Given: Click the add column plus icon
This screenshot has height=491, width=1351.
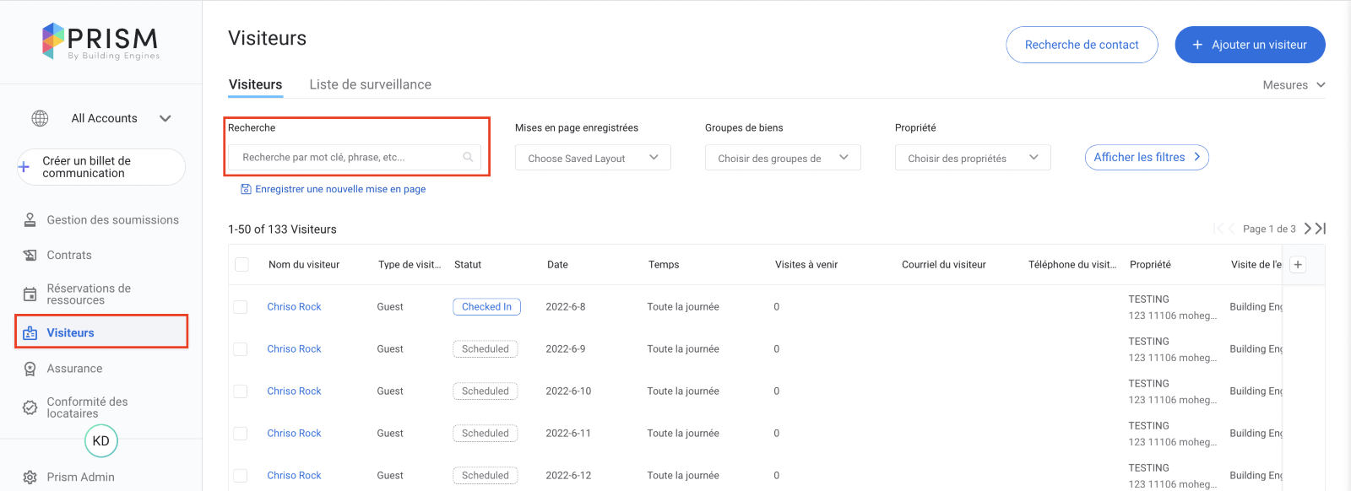Looking at the screenshot, I should click(1298, 265).
